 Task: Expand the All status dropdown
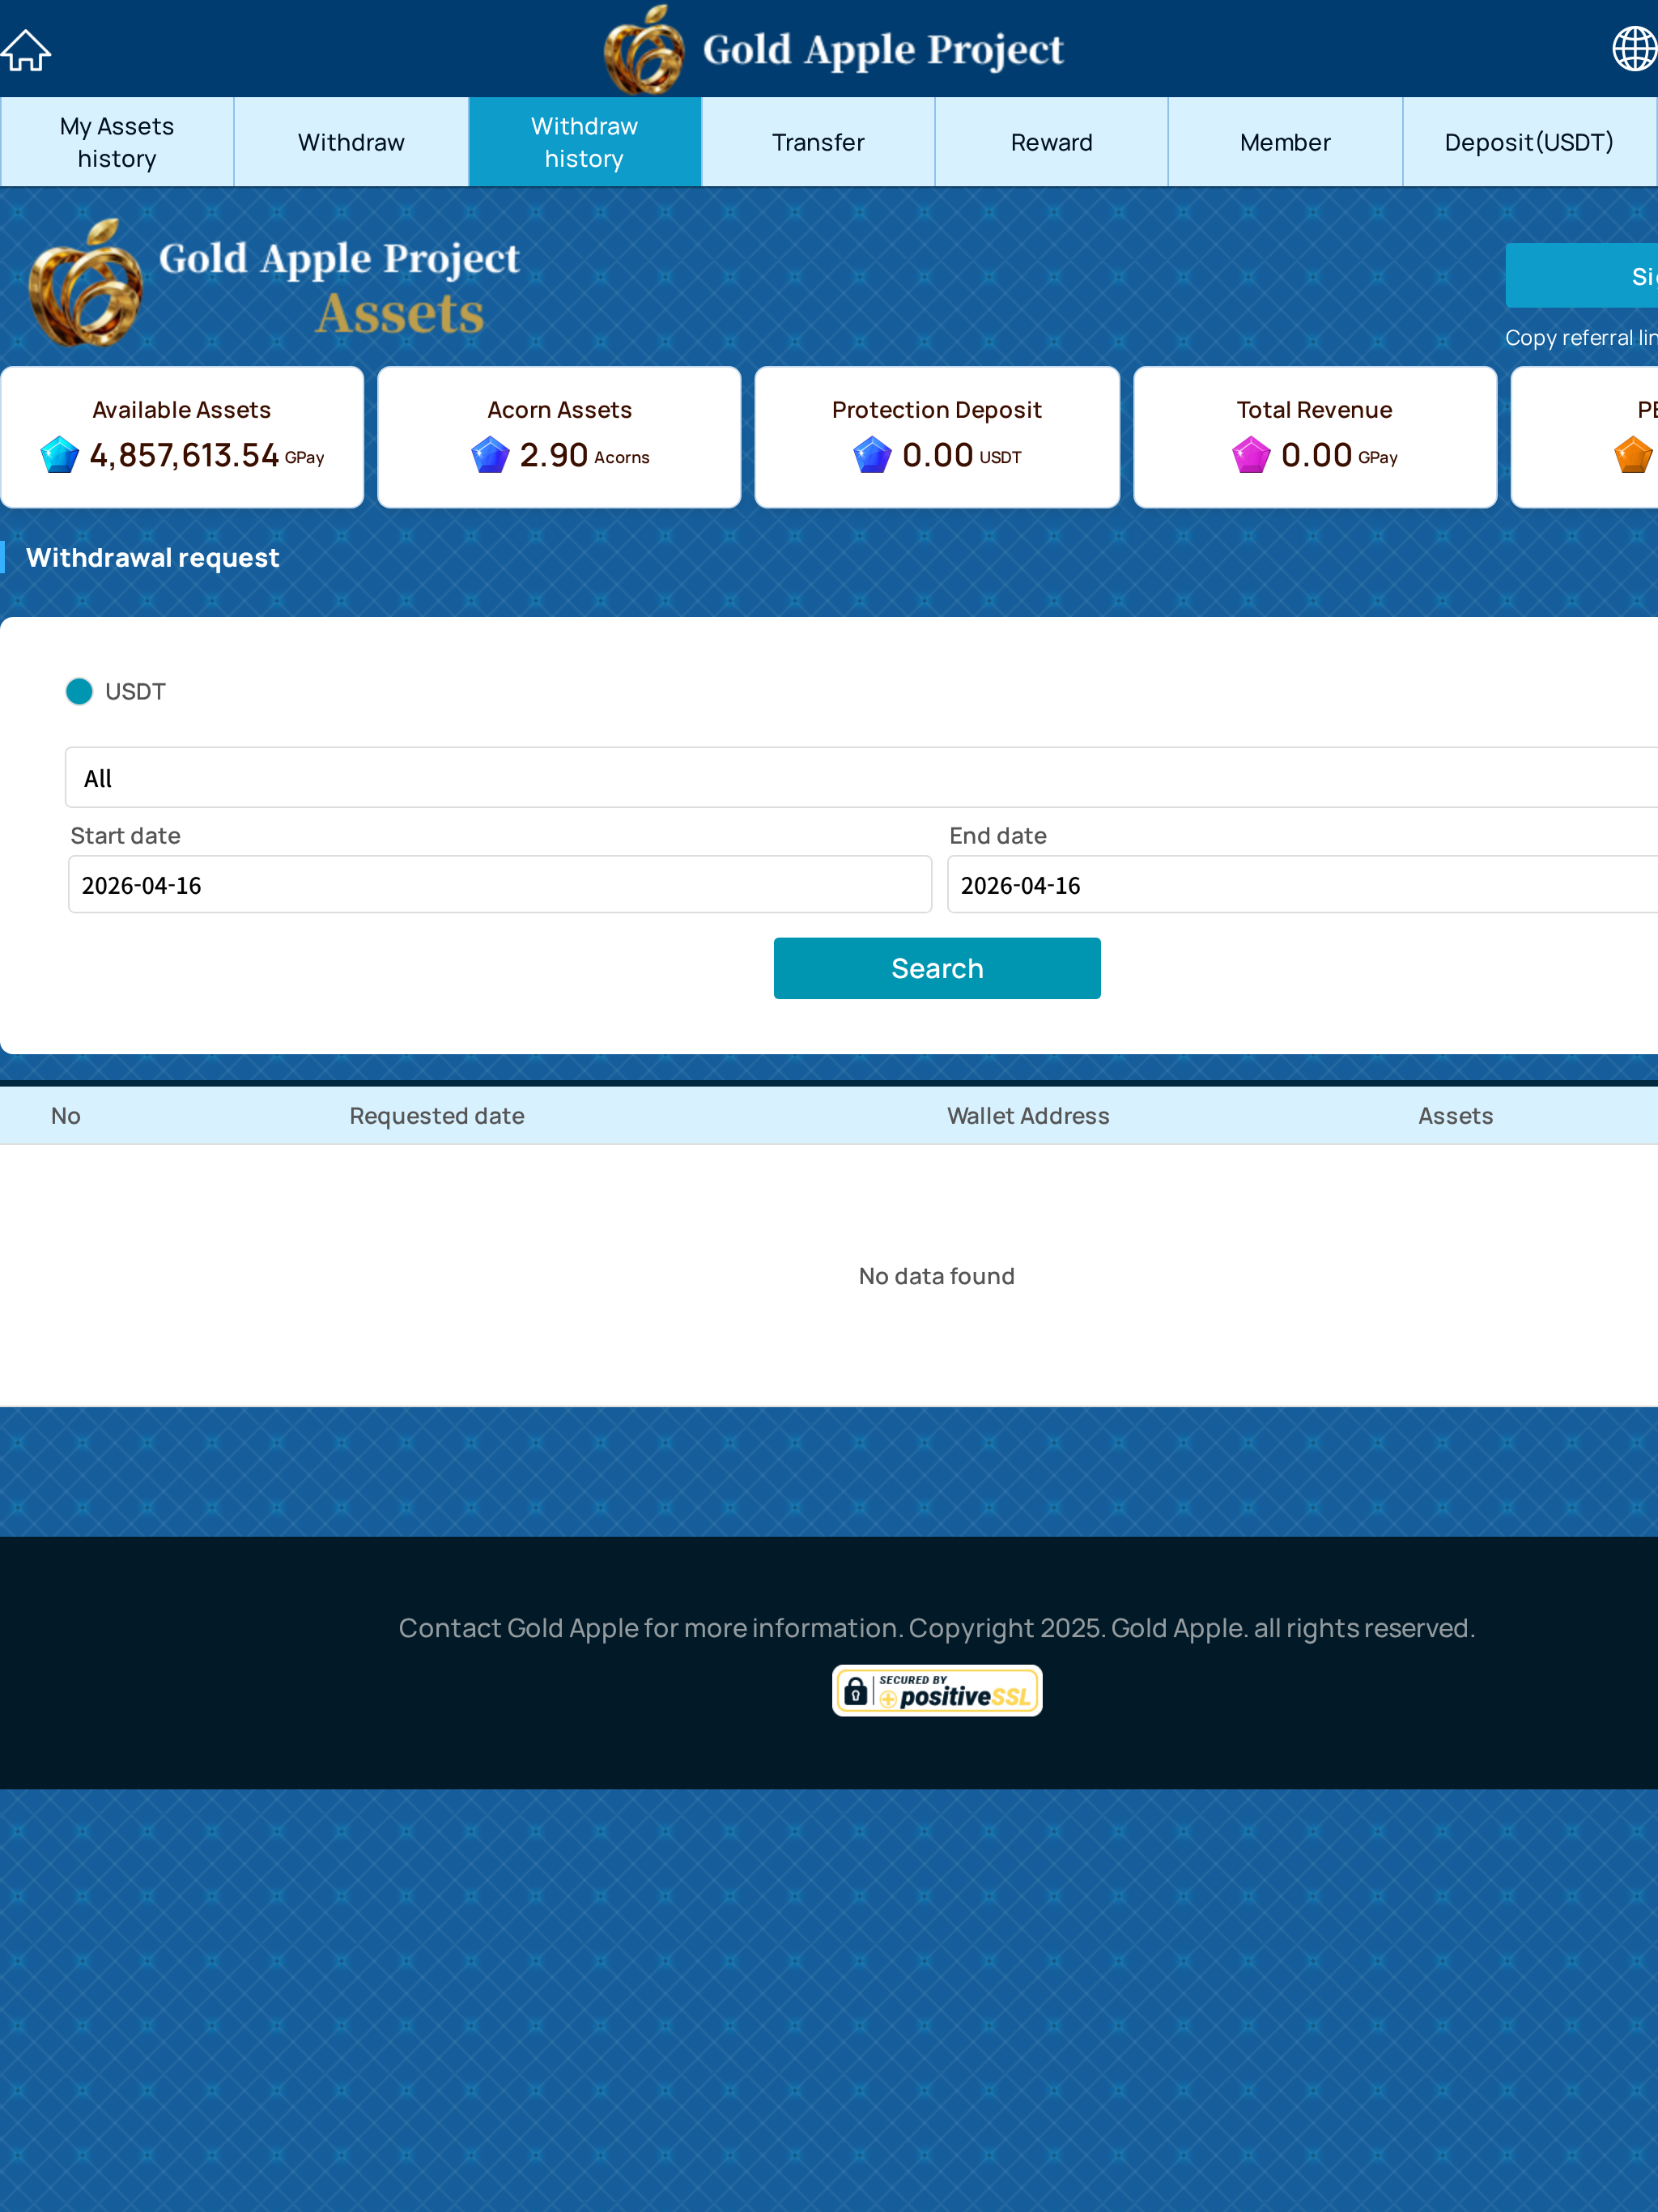pyautogui.click(x=860, y=778)
